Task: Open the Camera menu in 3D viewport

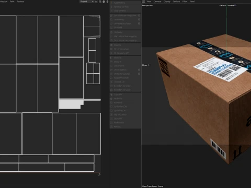Action: (157, 2)
